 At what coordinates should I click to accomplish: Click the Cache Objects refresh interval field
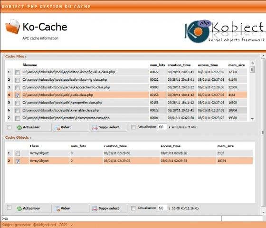[x=162, y=208]
